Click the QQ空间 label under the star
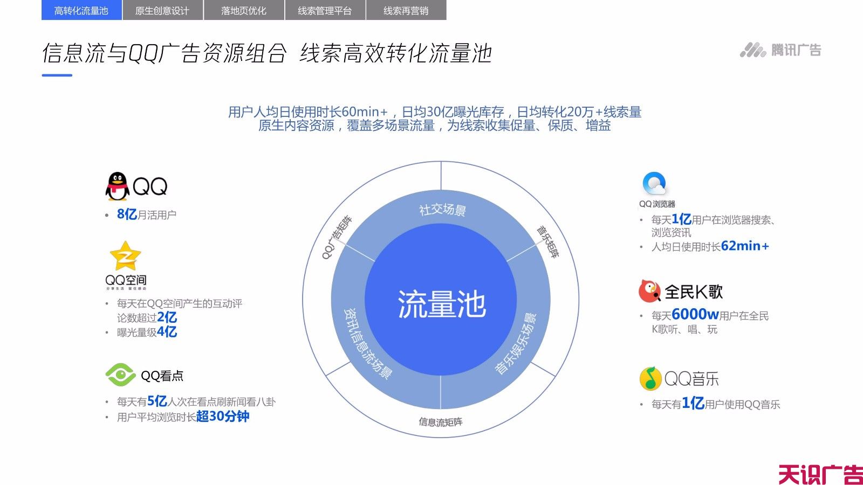Image resolution: width=863 pixels, height=485 pixels. tap(126, 280)
